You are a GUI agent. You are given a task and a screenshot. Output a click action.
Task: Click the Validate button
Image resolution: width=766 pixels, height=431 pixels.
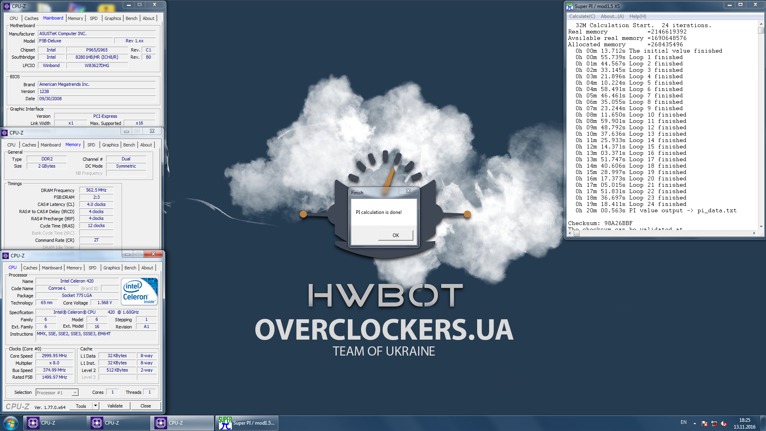click(115, 406)
